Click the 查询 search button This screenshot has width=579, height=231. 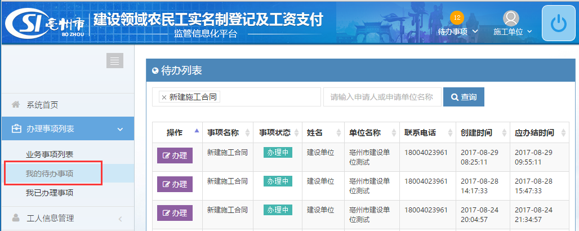tap(464, 97)
